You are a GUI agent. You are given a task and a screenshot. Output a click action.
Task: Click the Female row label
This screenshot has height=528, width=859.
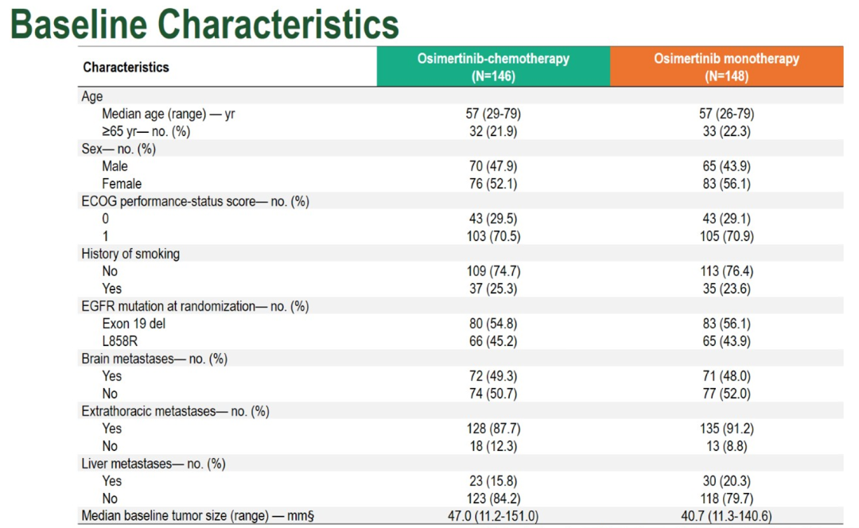[x=122, y=184]
